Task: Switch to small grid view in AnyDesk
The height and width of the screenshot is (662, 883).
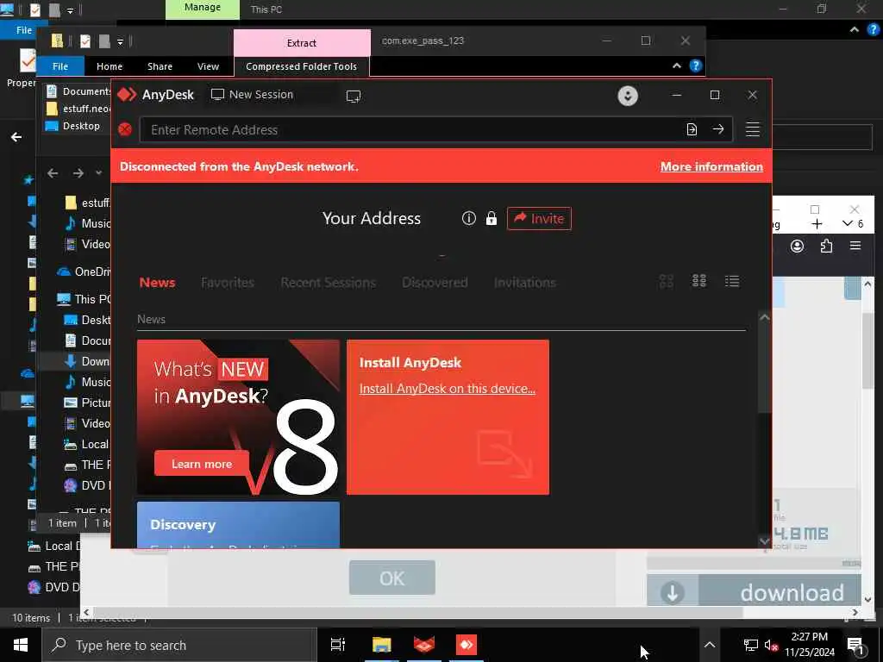Action: point(698,281)
